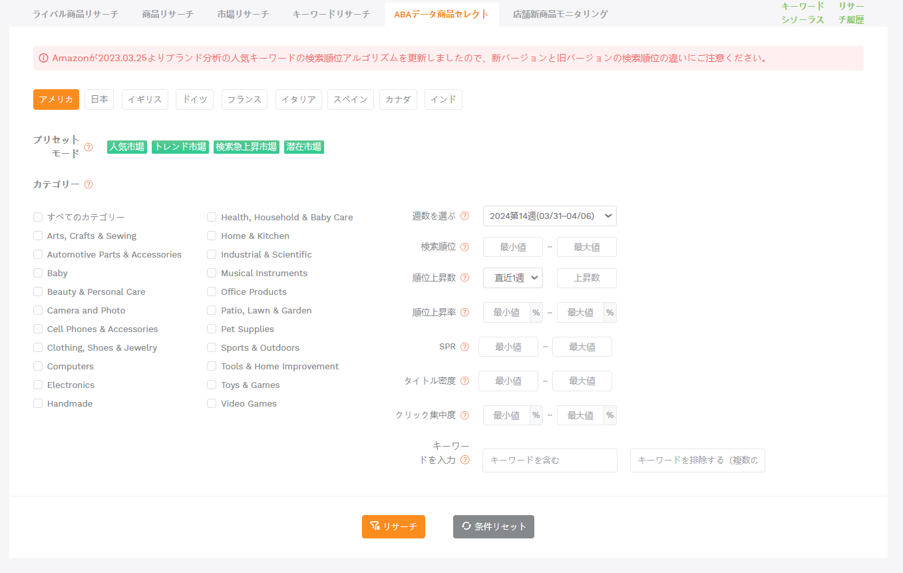The height and width of the screenshot is (573, 903).
Task: Expand the 直近1週 period dropdown
Action: tap(512, 278)
